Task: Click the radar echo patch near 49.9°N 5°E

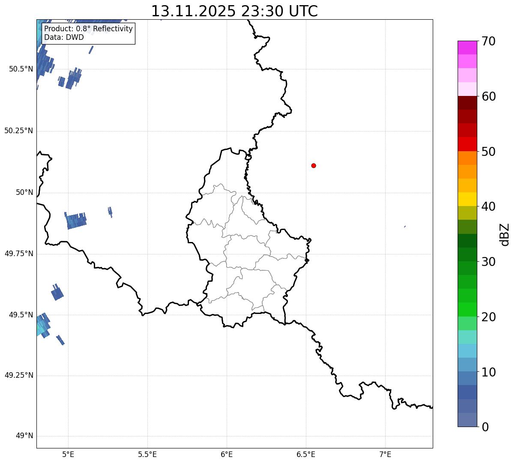Action: [76, 221]
